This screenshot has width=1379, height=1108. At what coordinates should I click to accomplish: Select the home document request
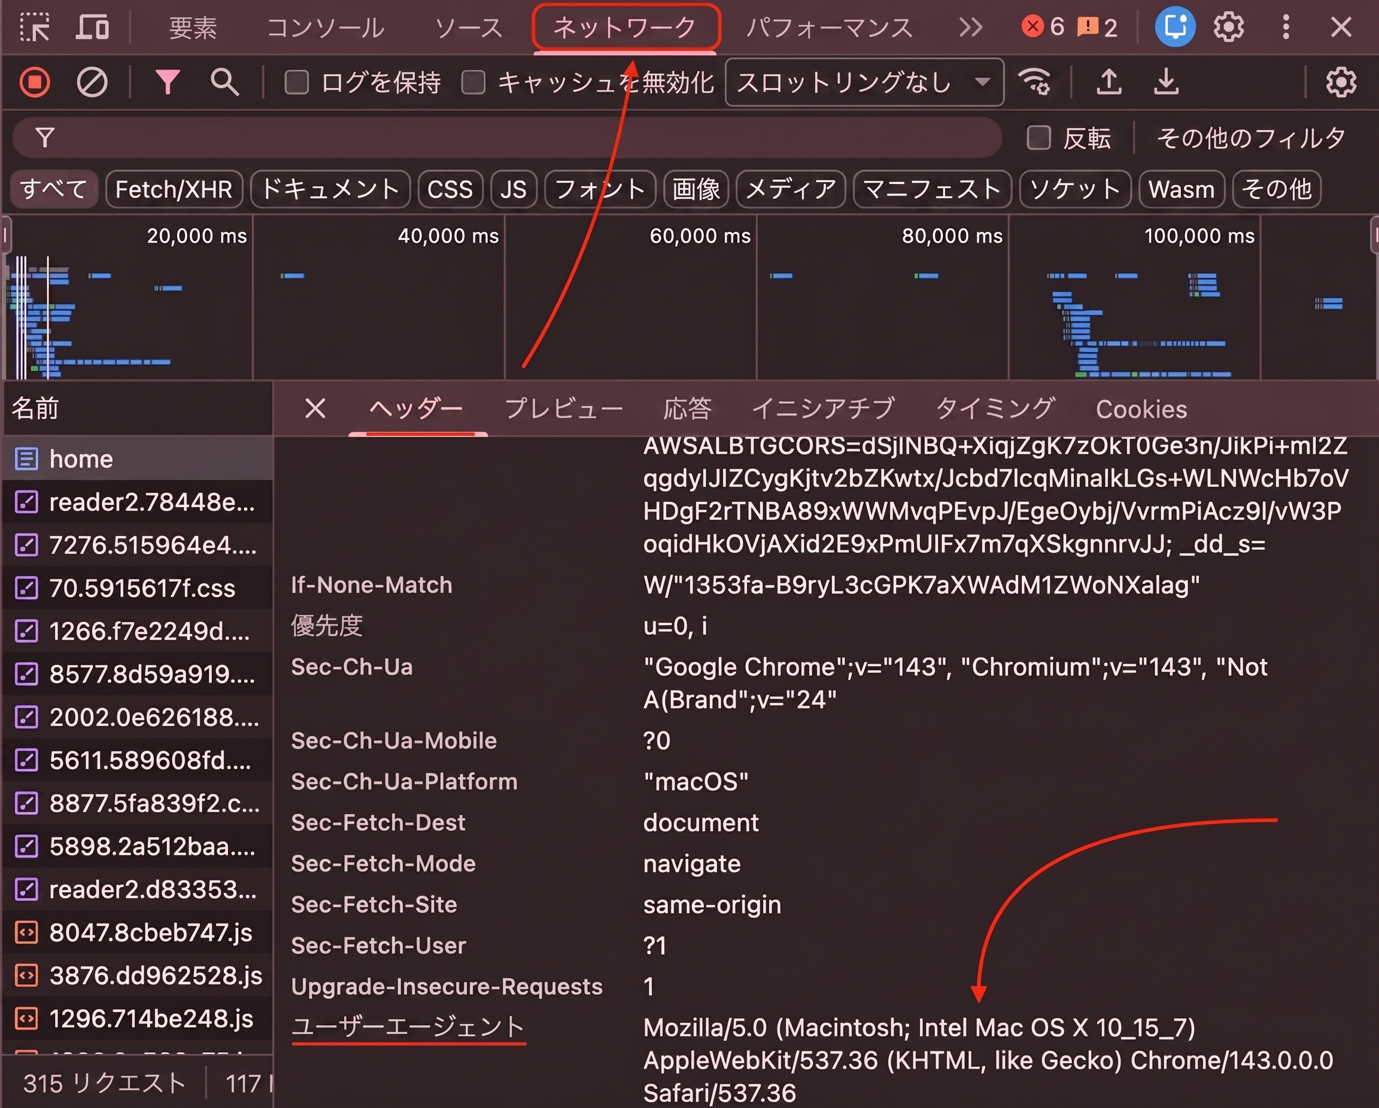coord(138,459)
